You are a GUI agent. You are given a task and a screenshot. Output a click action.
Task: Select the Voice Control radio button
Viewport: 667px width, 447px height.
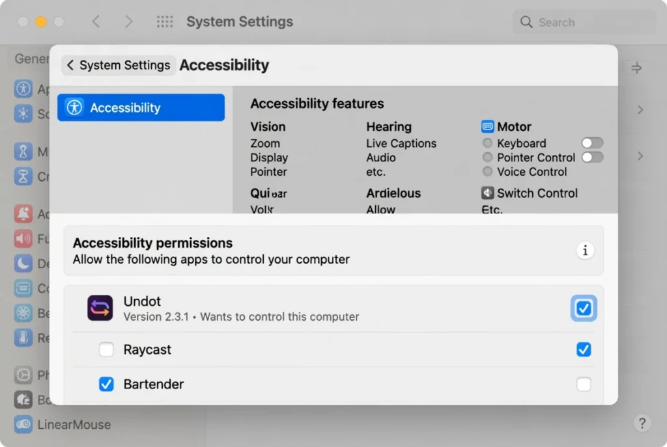487,172
